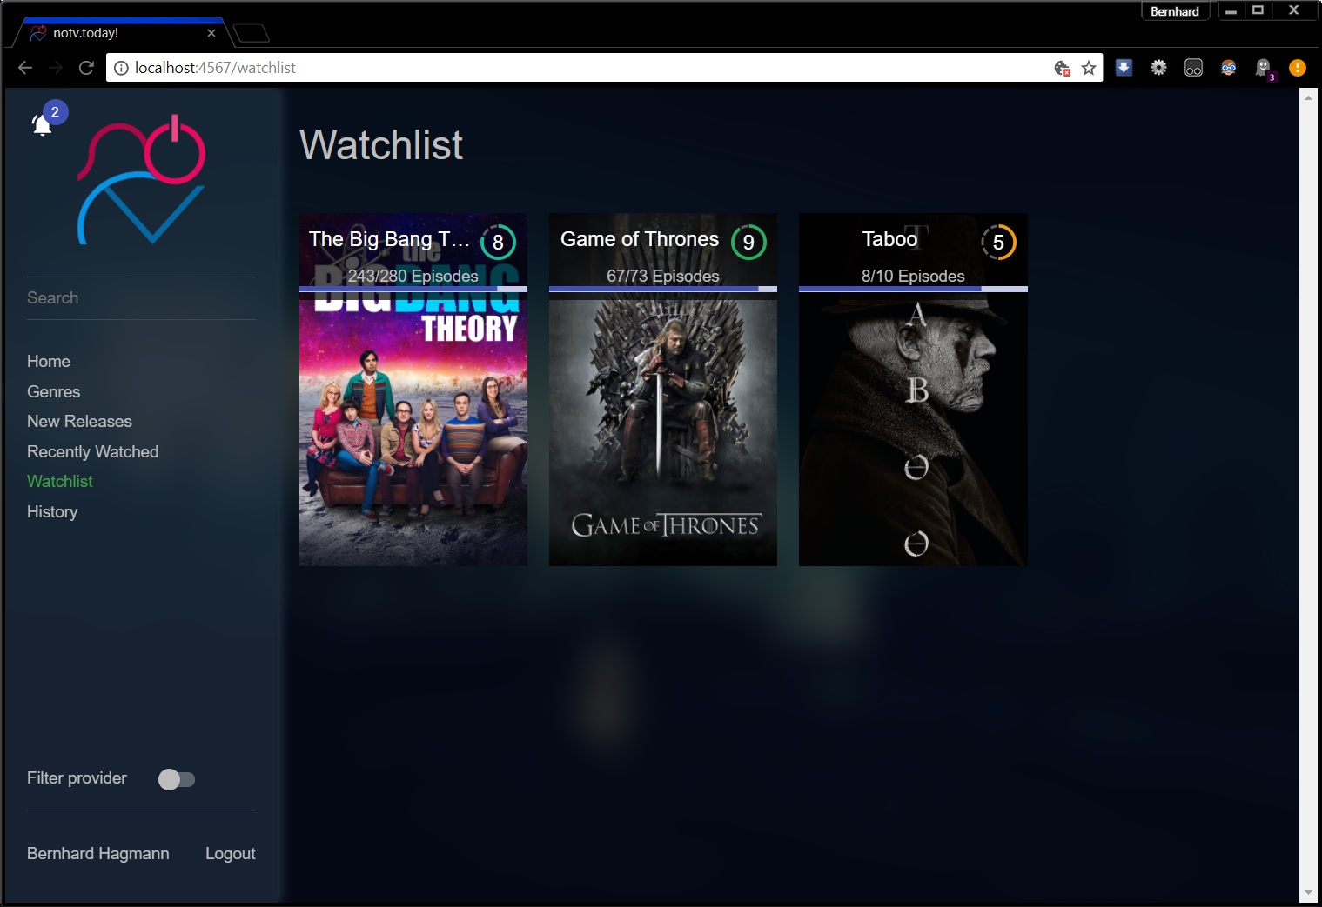Viewport: 1322px width, 907px height.
Task: Click the Bernhard Hagmann profile name
Action: click(x=98, y=853)
